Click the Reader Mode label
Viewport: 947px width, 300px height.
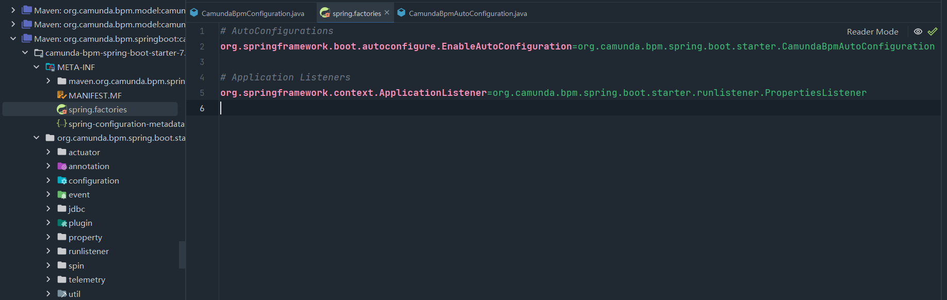(x=872, y=31)
